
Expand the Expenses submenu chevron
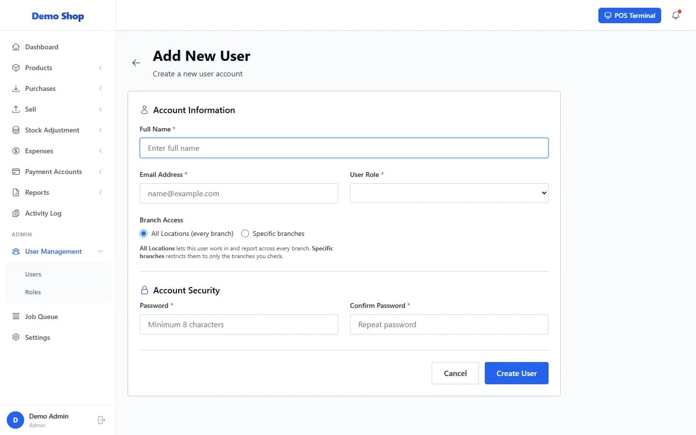(x=101, y=151)
